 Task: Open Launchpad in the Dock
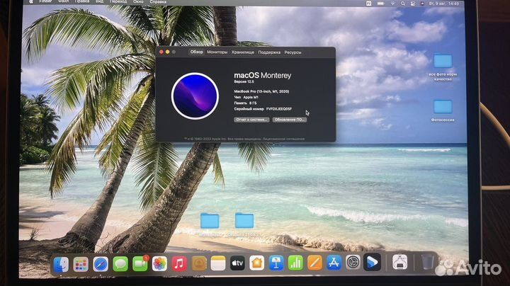click(x=81, y=264)
